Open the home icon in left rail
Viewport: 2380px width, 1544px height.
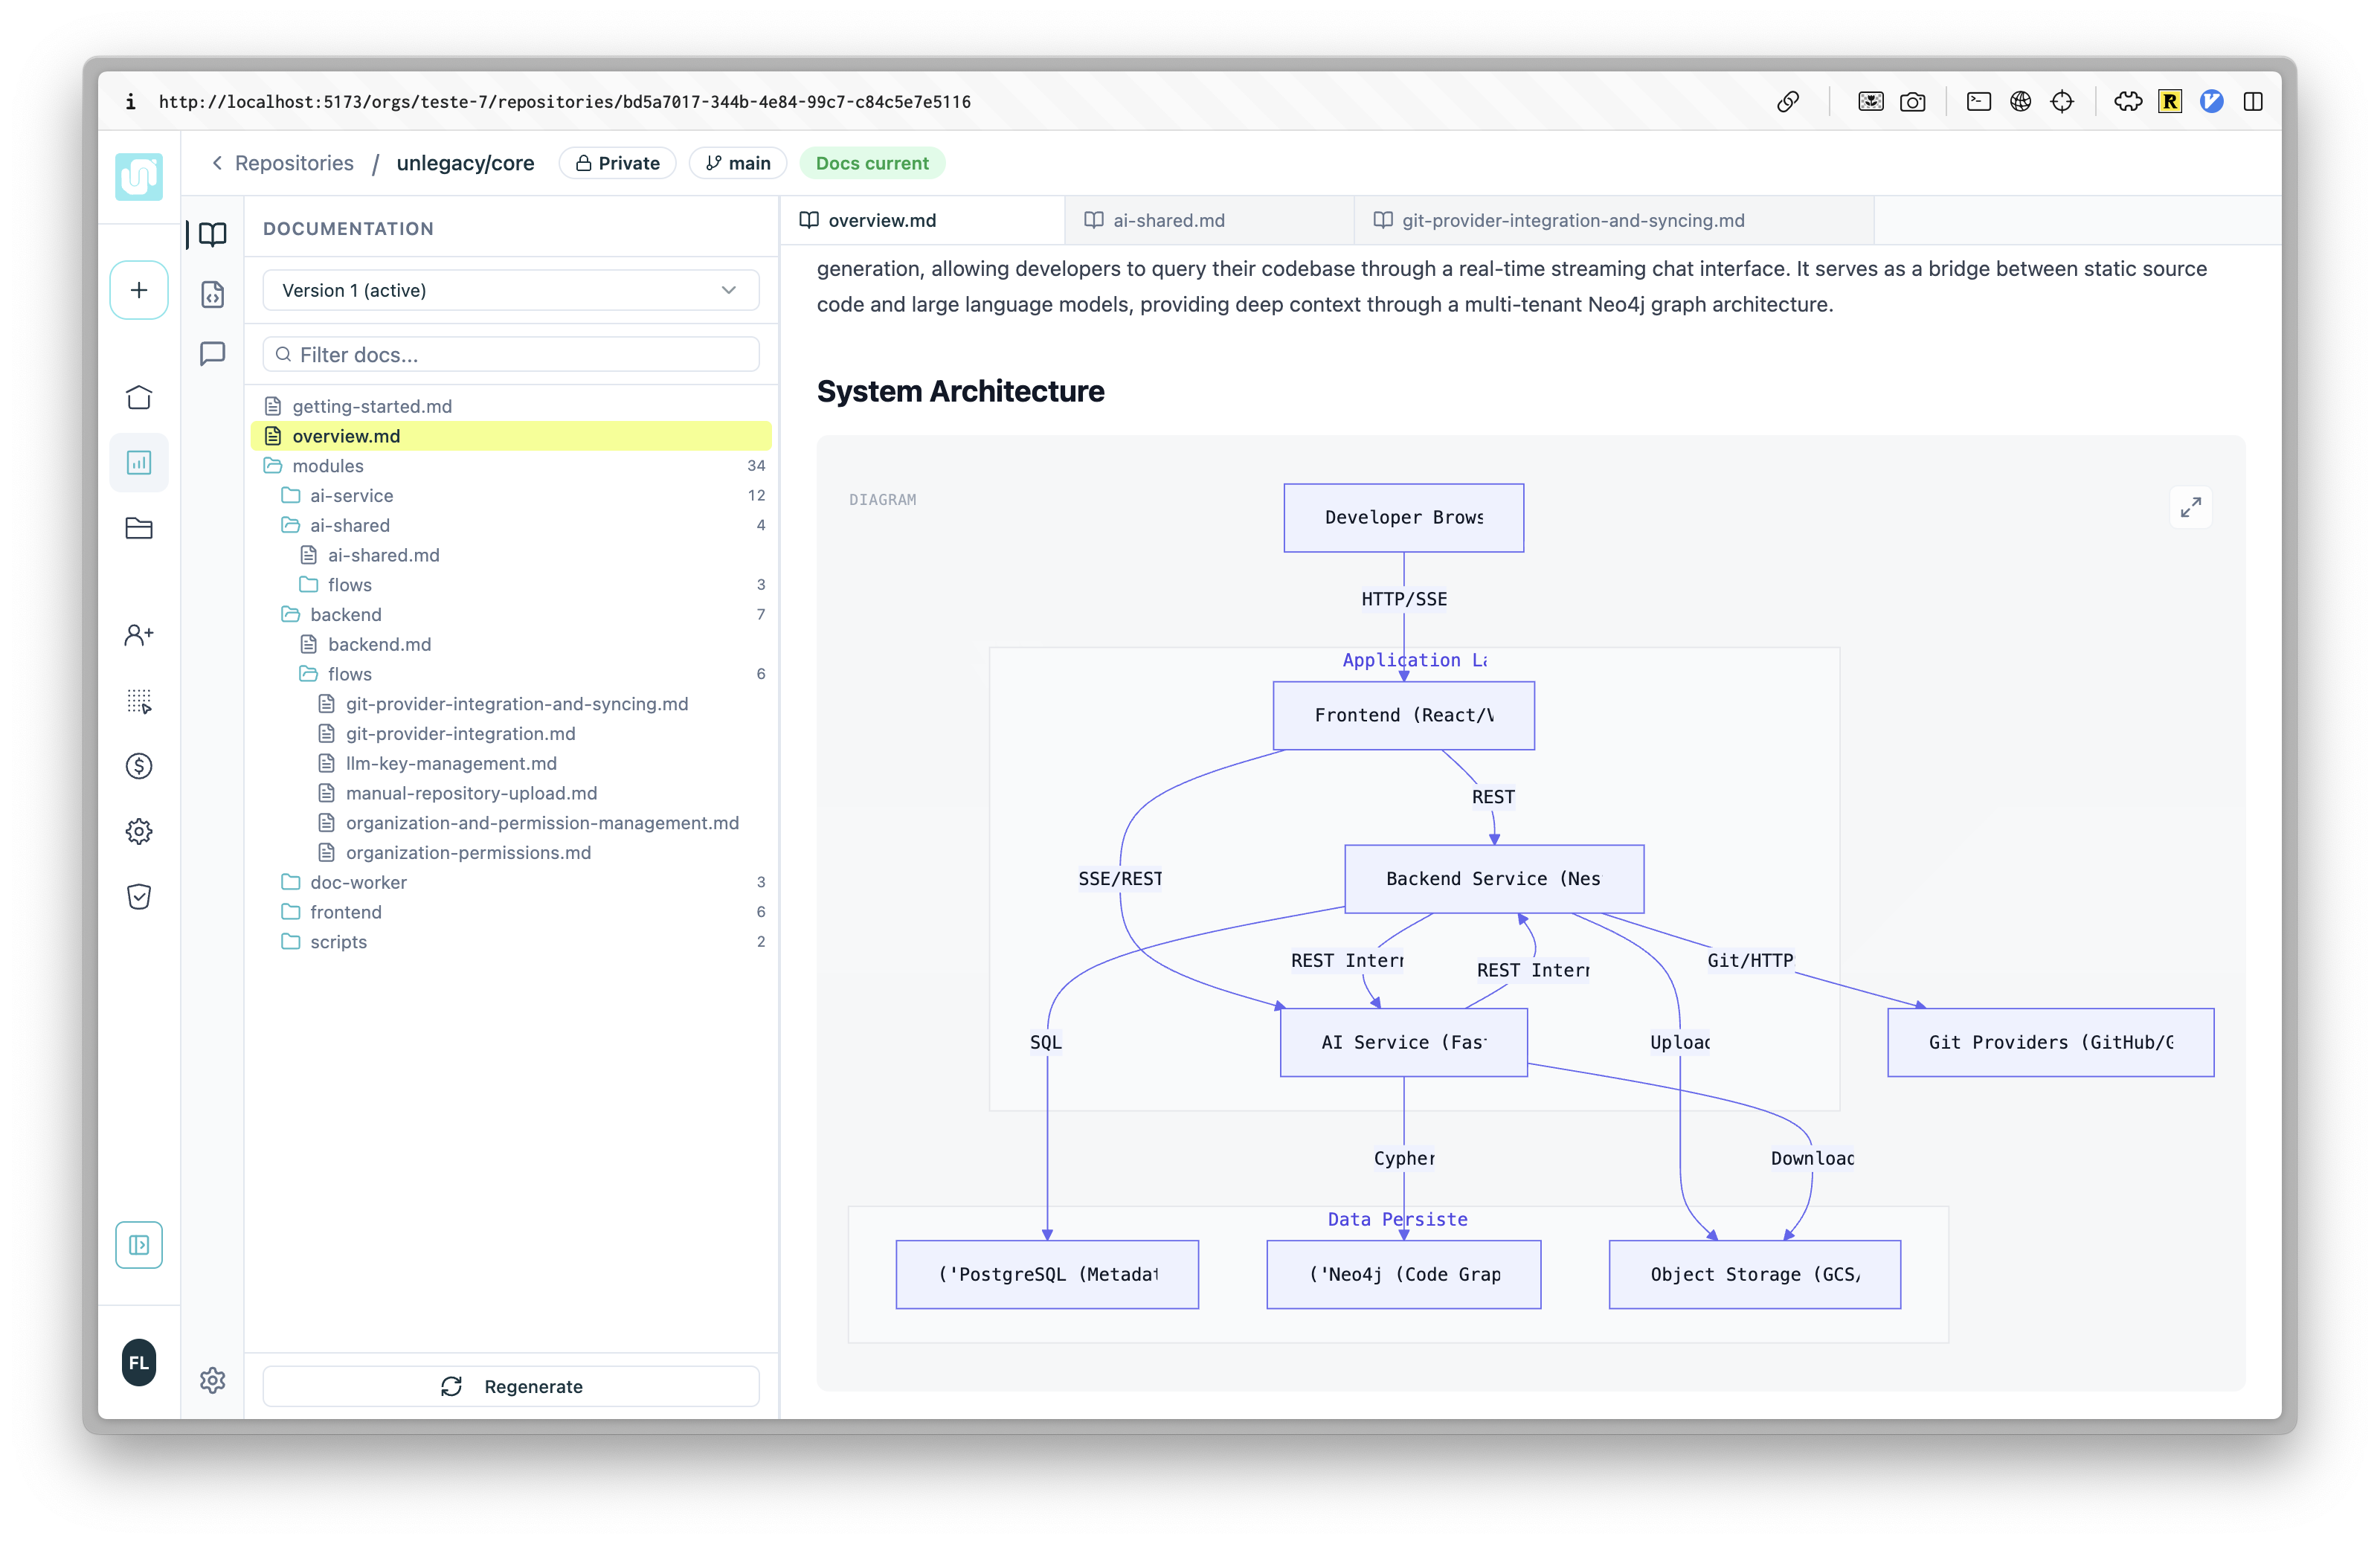pos(139,397)
